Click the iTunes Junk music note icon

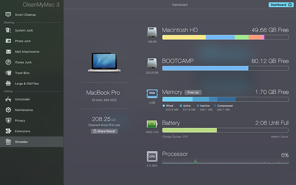8,62
